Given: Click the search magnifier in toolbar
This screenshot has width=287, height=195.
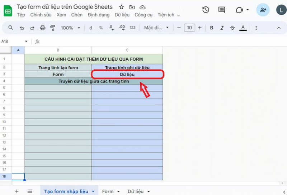Looking at the screenshot, I should pyautogui.click(x=11, y=28).
